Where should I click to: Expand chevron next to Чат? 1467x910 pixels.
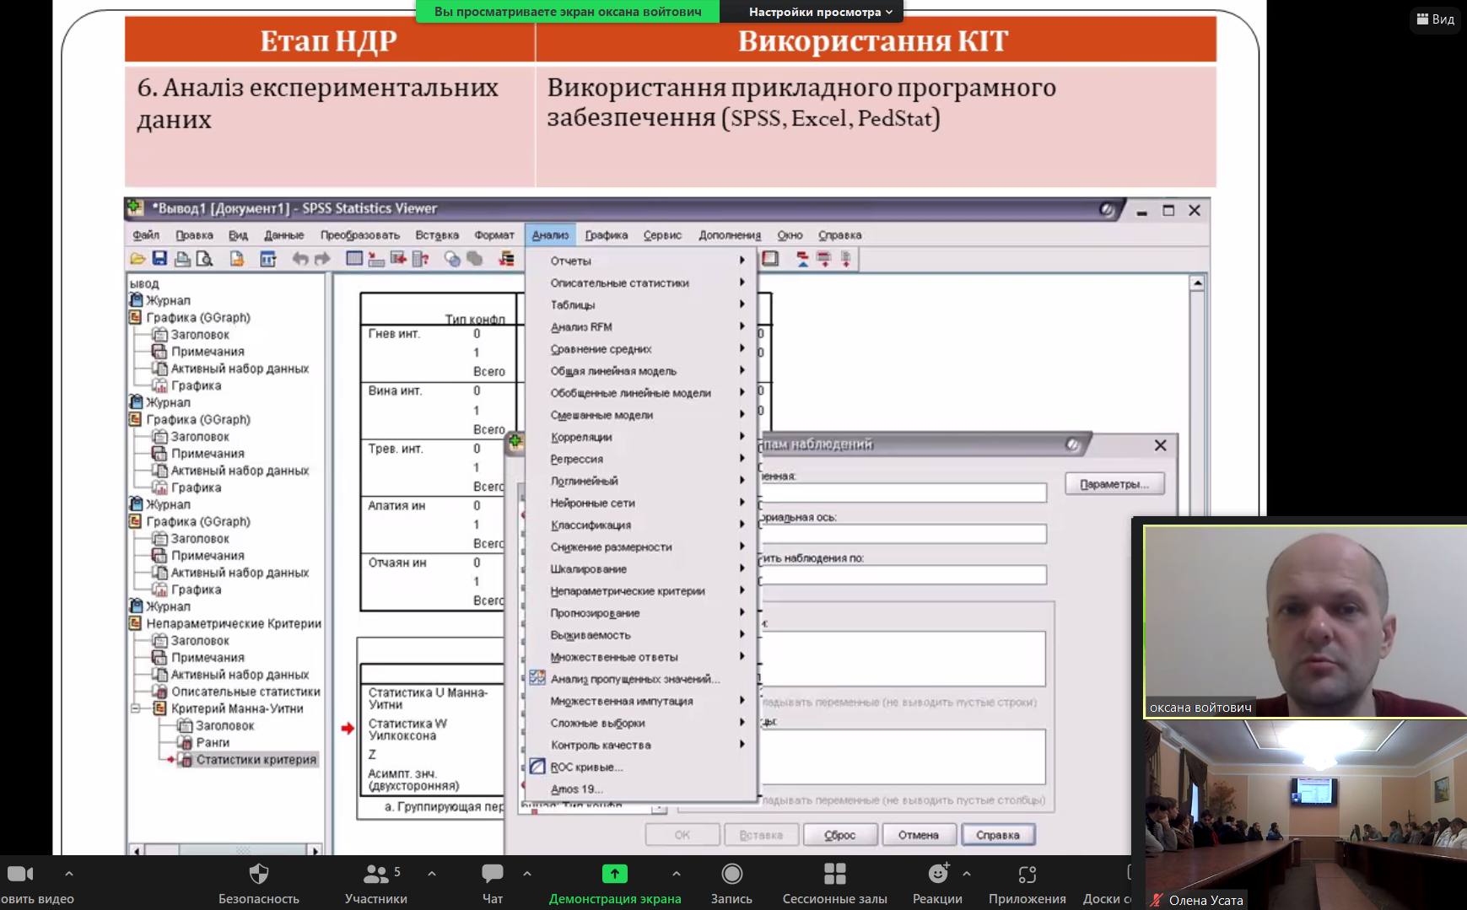click(x=527, y=874)
